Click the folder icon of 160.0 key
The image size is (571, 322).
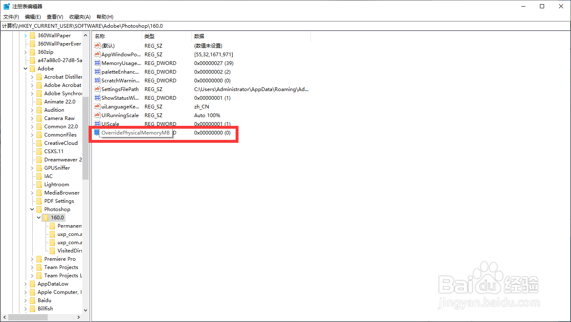click(x=46, y=217)
